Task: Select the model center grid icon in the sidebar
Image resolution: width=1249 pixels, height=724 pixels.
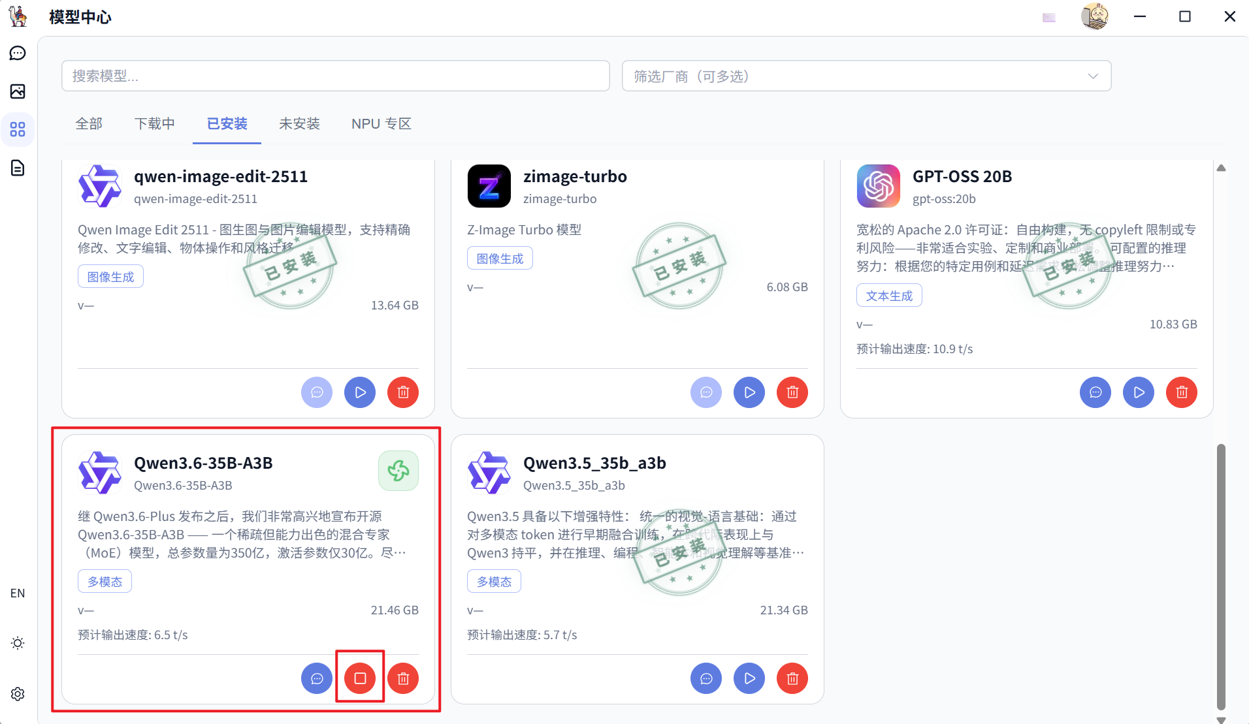Action: [18, 129]
